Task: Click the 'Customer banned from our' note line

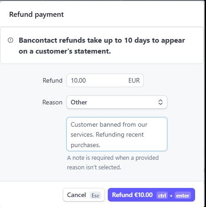Action: 109,124
